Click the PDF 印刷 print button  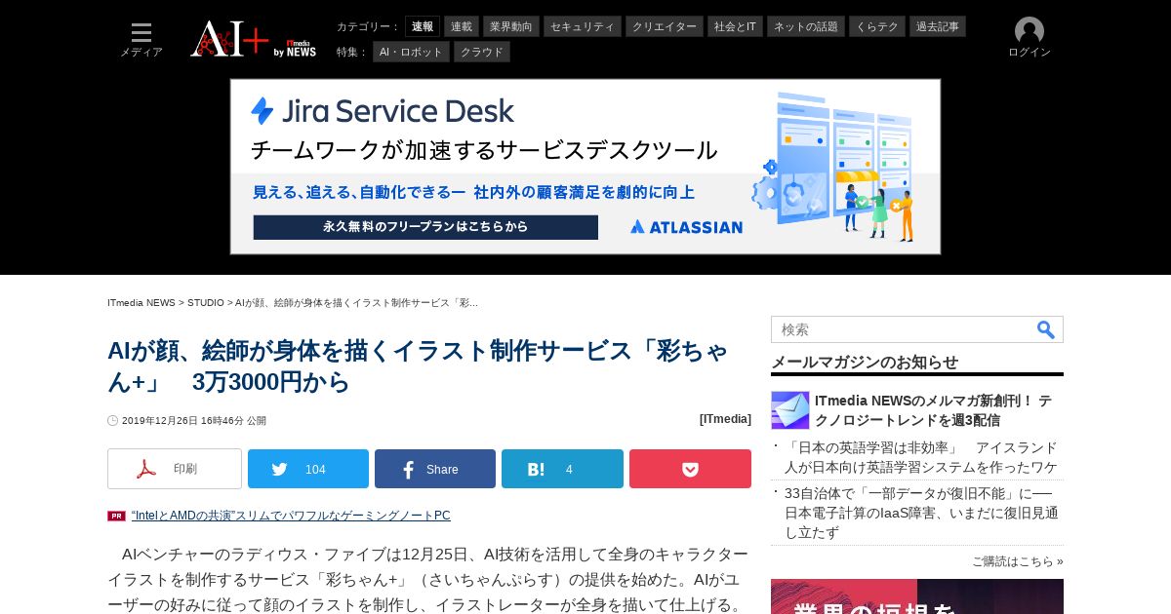[175, 469]
